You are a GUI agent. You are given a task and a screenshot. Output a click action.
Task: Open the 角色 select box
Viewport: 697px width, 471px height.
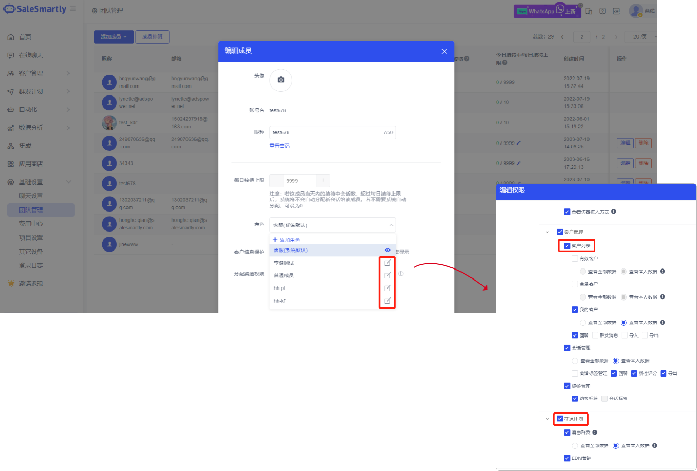[x=332, y=225]
